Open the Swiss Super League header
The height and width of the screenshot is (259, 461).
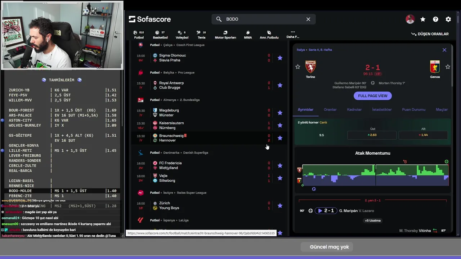[x=192, y=192]
